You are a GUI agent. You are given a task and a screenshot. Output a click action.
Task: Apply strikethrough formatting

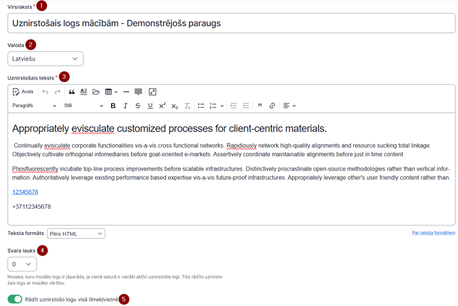pos(138,106)
